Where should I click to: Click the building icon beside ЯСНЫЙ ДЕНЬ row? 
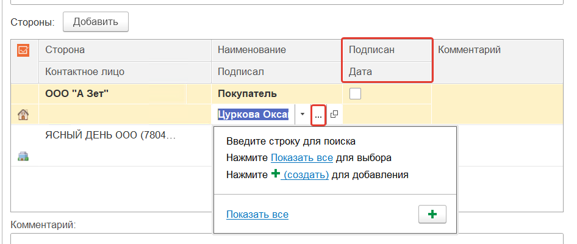pyautogui.click(x=23, y=156)
